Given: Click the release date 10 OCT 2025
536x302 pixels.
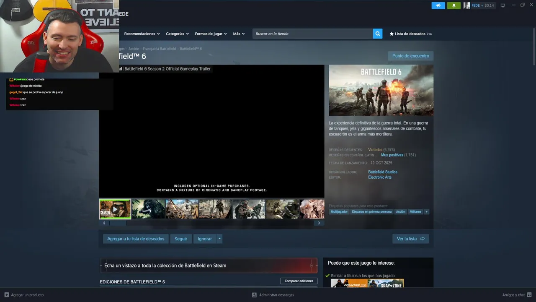Looking at the screenshot, I should click(x=381, y=163).
